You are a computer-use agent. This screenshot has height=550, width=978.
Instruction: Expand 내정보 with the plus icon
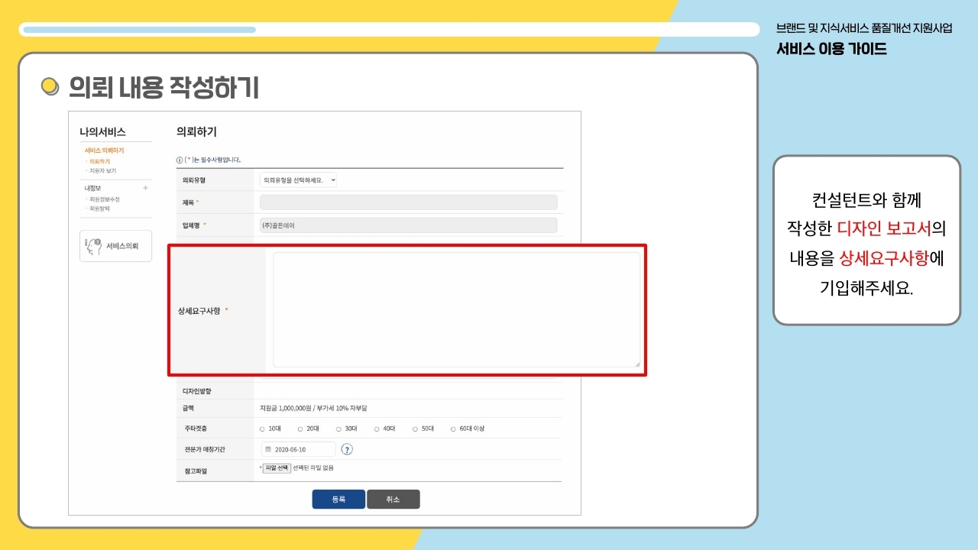point(145,187)
